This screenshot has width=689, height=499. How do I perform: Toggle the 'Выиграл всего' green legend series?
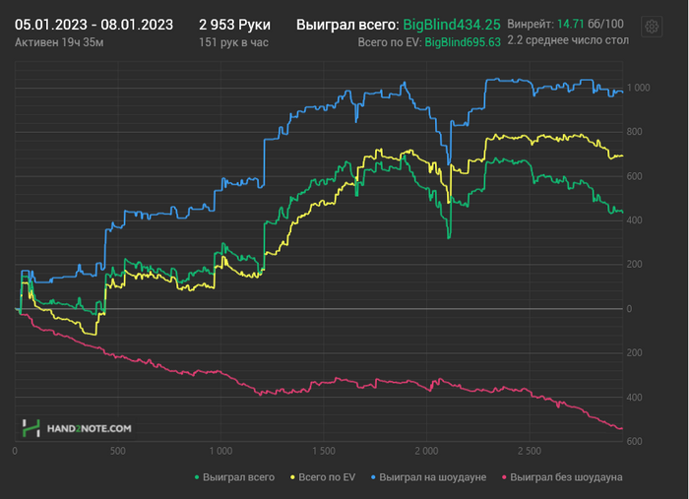235,477
